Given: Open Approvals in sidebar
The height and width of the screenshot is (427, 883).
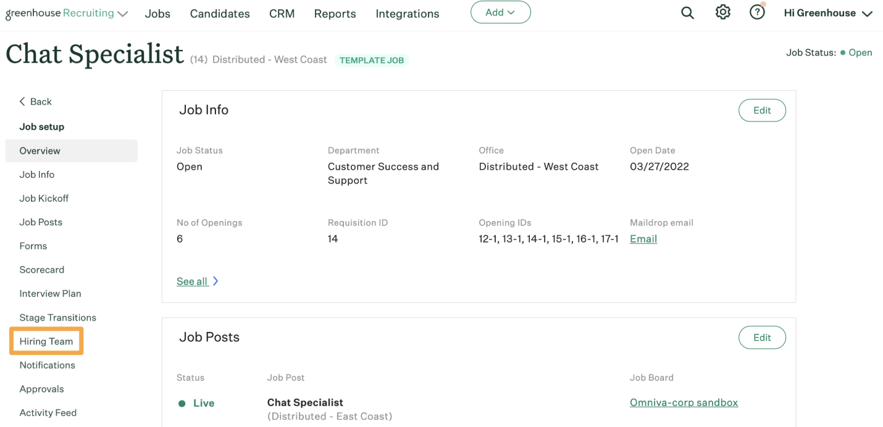Looking at the screenshot, I should click(41, 389).
